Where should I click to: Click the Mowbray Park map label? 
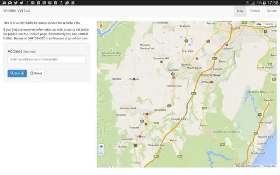click(x=128, y=108)
